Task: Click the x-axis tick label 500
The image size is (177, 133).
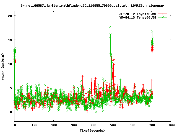Action: tap(113, 125)
